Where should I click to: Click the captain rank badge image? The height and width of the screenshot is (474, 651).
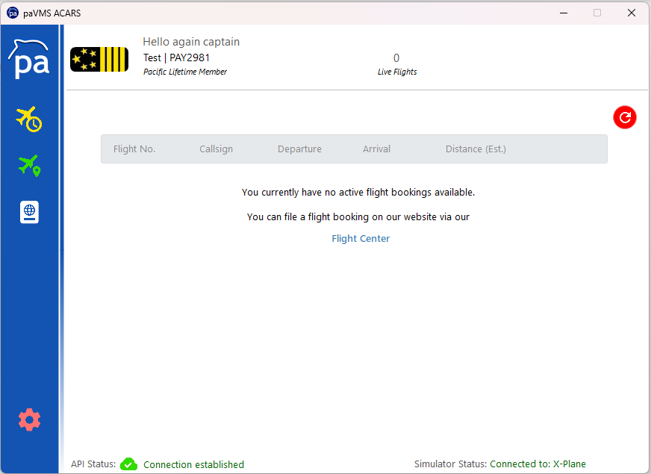point(99,60)
